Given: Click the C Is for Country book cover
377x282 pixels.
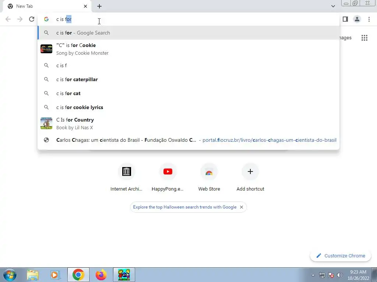Looking at the screenshot, I should coord(46,123).
